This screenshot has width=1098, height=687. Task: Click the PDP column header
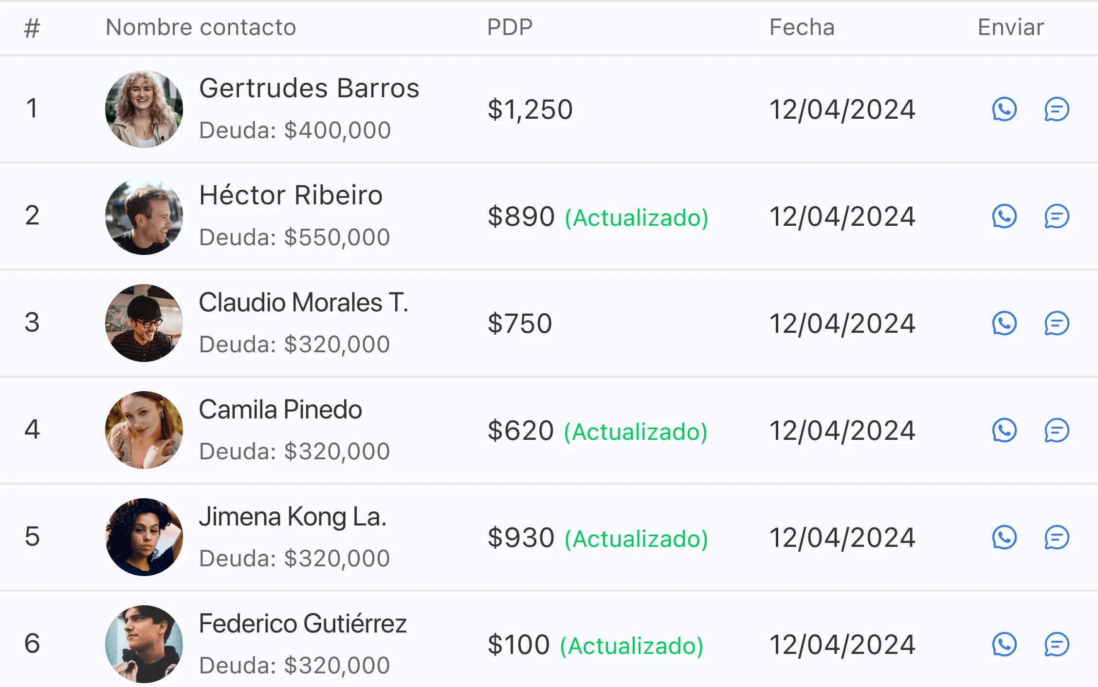click(510, 27)
